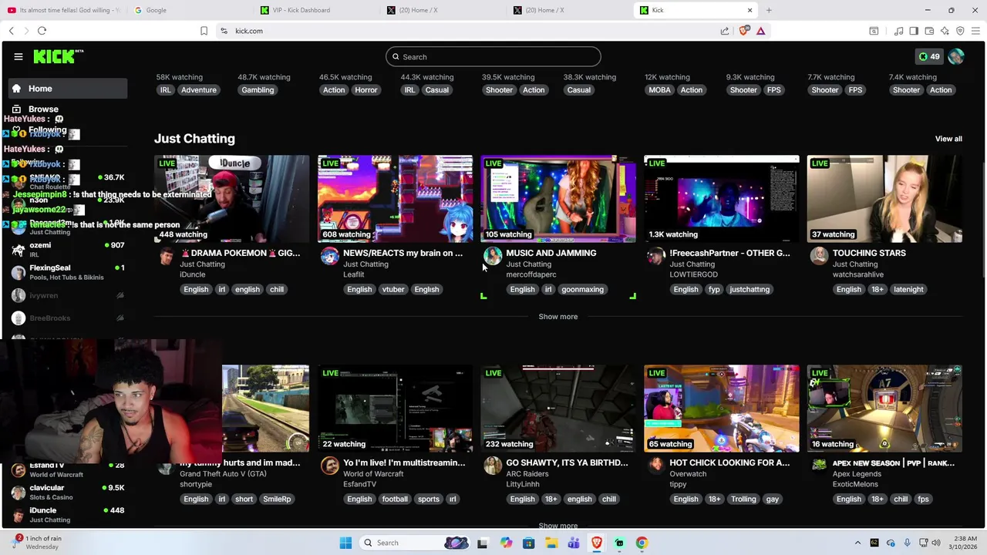The width and height of the screenshot is (987, 555).
Task: Open the Leo AI sparkle icon
Action: [x=945, y=31]
